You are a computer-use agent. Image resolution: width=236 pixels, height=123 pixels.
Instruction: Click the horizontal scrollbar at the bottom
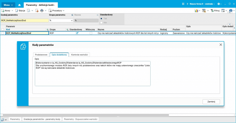pos(86,115)
